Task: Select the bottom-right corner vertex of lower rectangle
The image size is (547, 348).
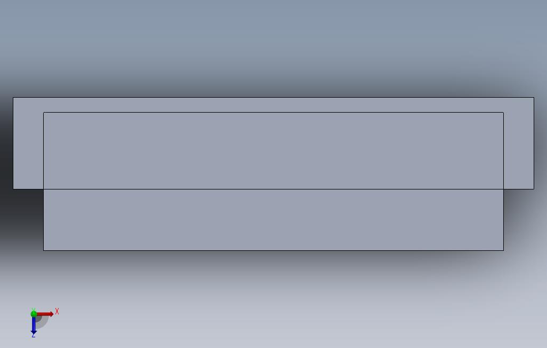Action: coord(503,250)
